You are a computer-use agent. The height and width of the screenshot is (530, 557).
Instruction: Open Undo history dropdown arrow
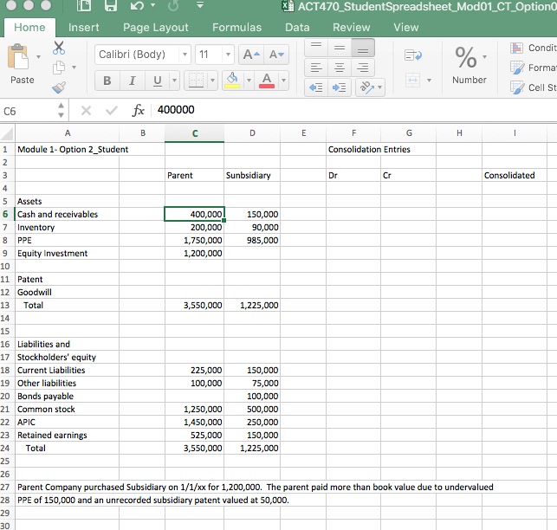(153, 5)
